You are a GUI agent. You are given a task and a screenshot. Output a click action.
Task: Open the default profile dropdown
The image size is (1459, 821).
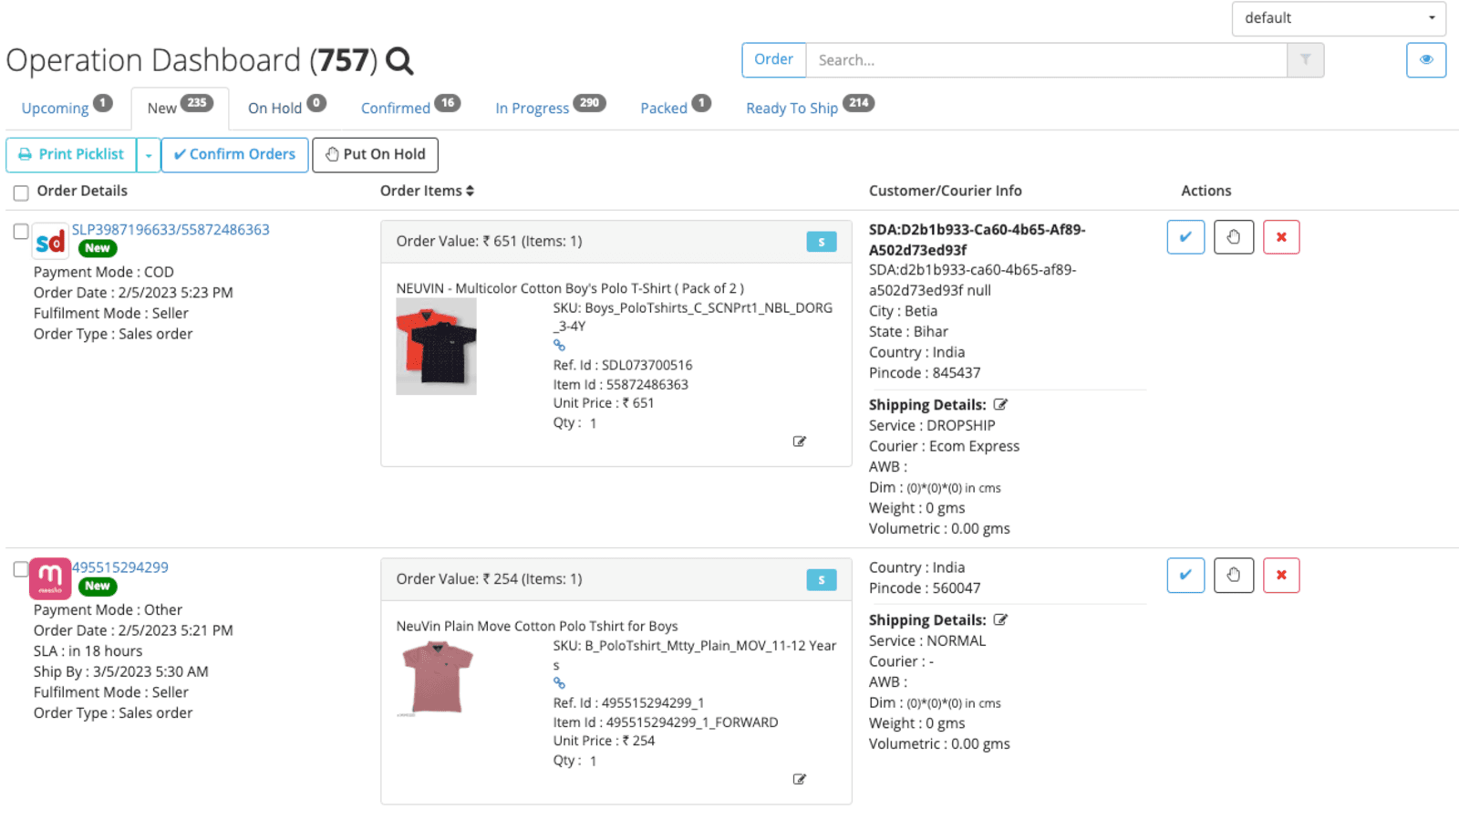(1339, 17)
